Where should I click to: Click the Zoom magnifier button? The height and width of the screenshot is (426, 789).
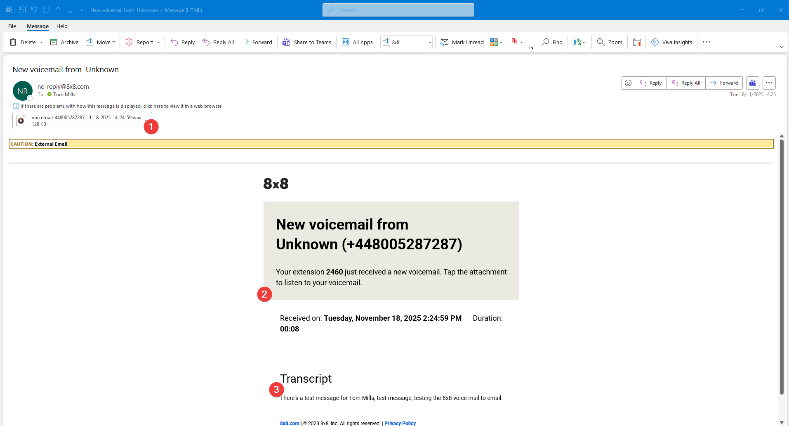(610, 42)
